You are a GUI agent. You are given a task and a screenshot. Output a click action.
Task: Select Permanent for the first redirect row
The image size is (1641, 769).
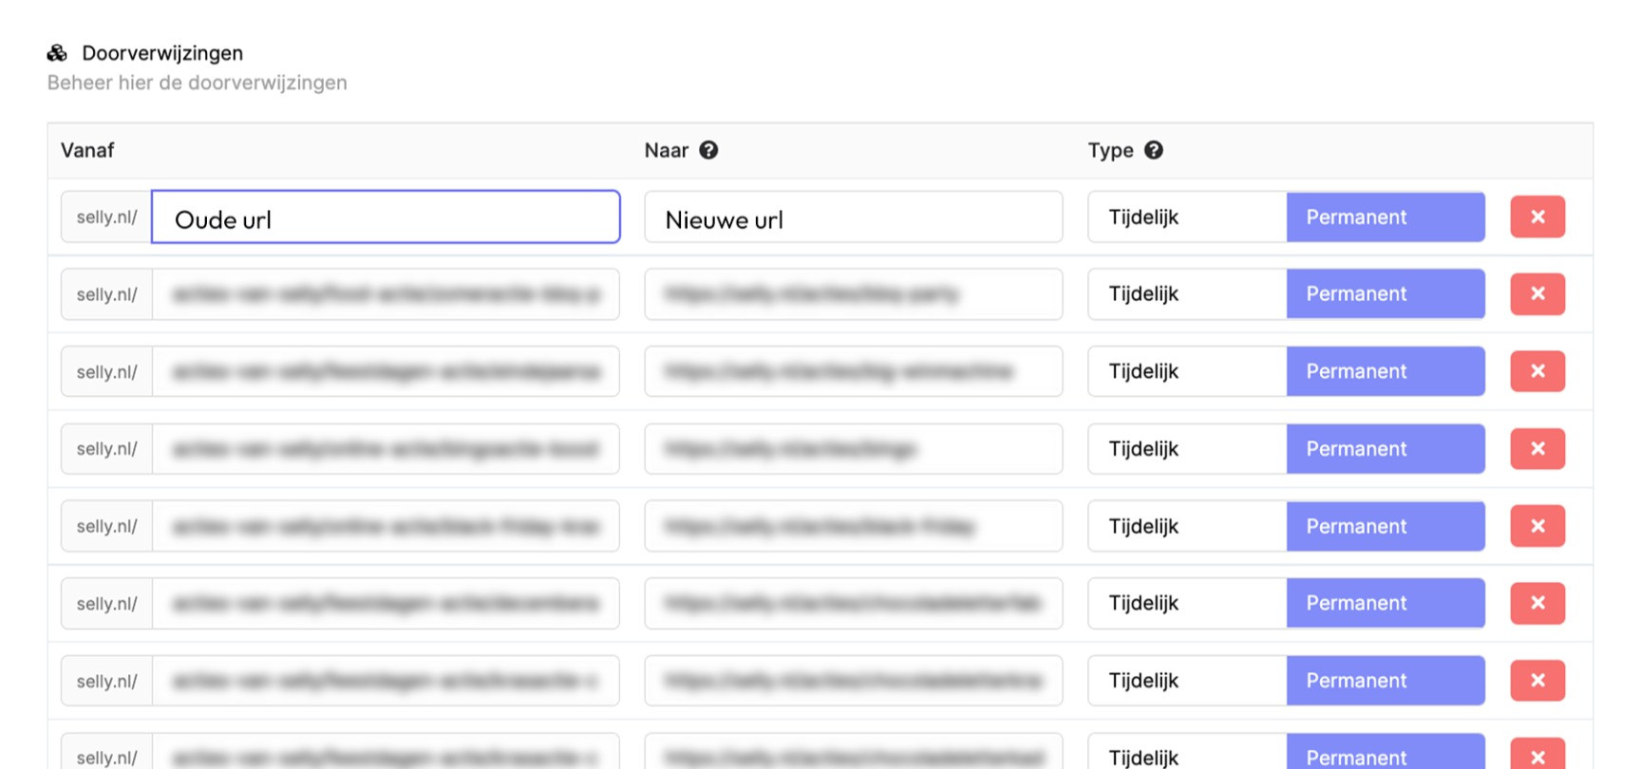point(1385,217)
